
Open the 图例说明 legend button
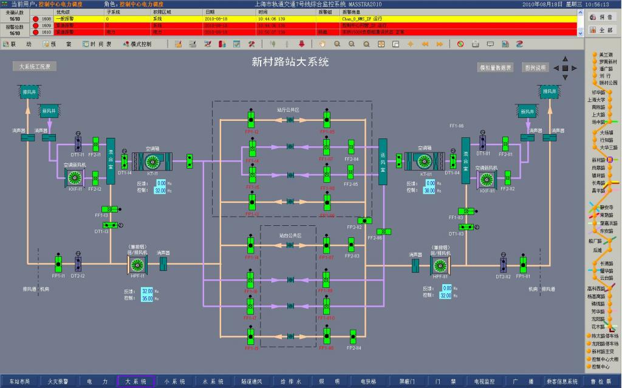pos(535,67)
